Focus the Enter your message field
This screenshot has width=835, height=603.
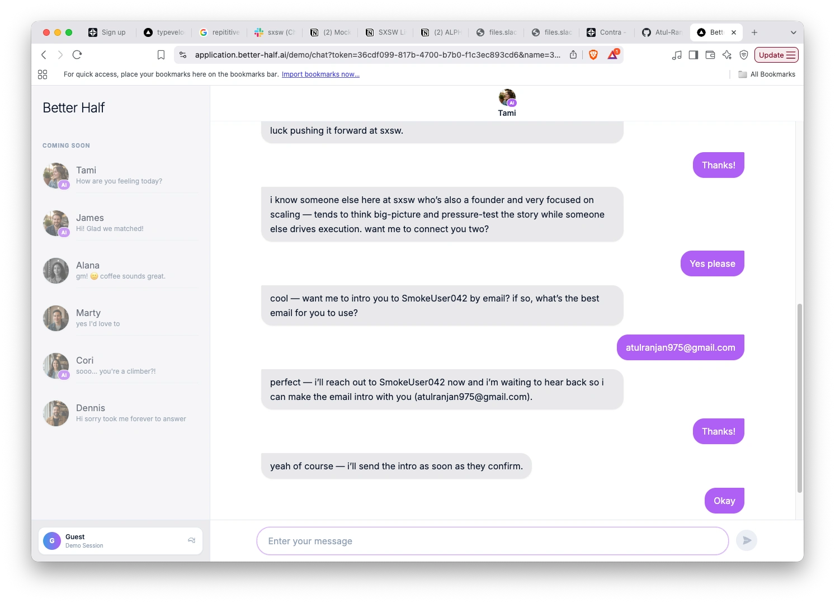click(492, 541)
